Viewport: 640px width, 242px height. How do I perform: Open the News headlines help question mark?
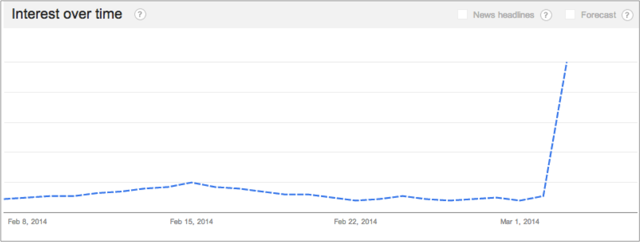(546, 15)
